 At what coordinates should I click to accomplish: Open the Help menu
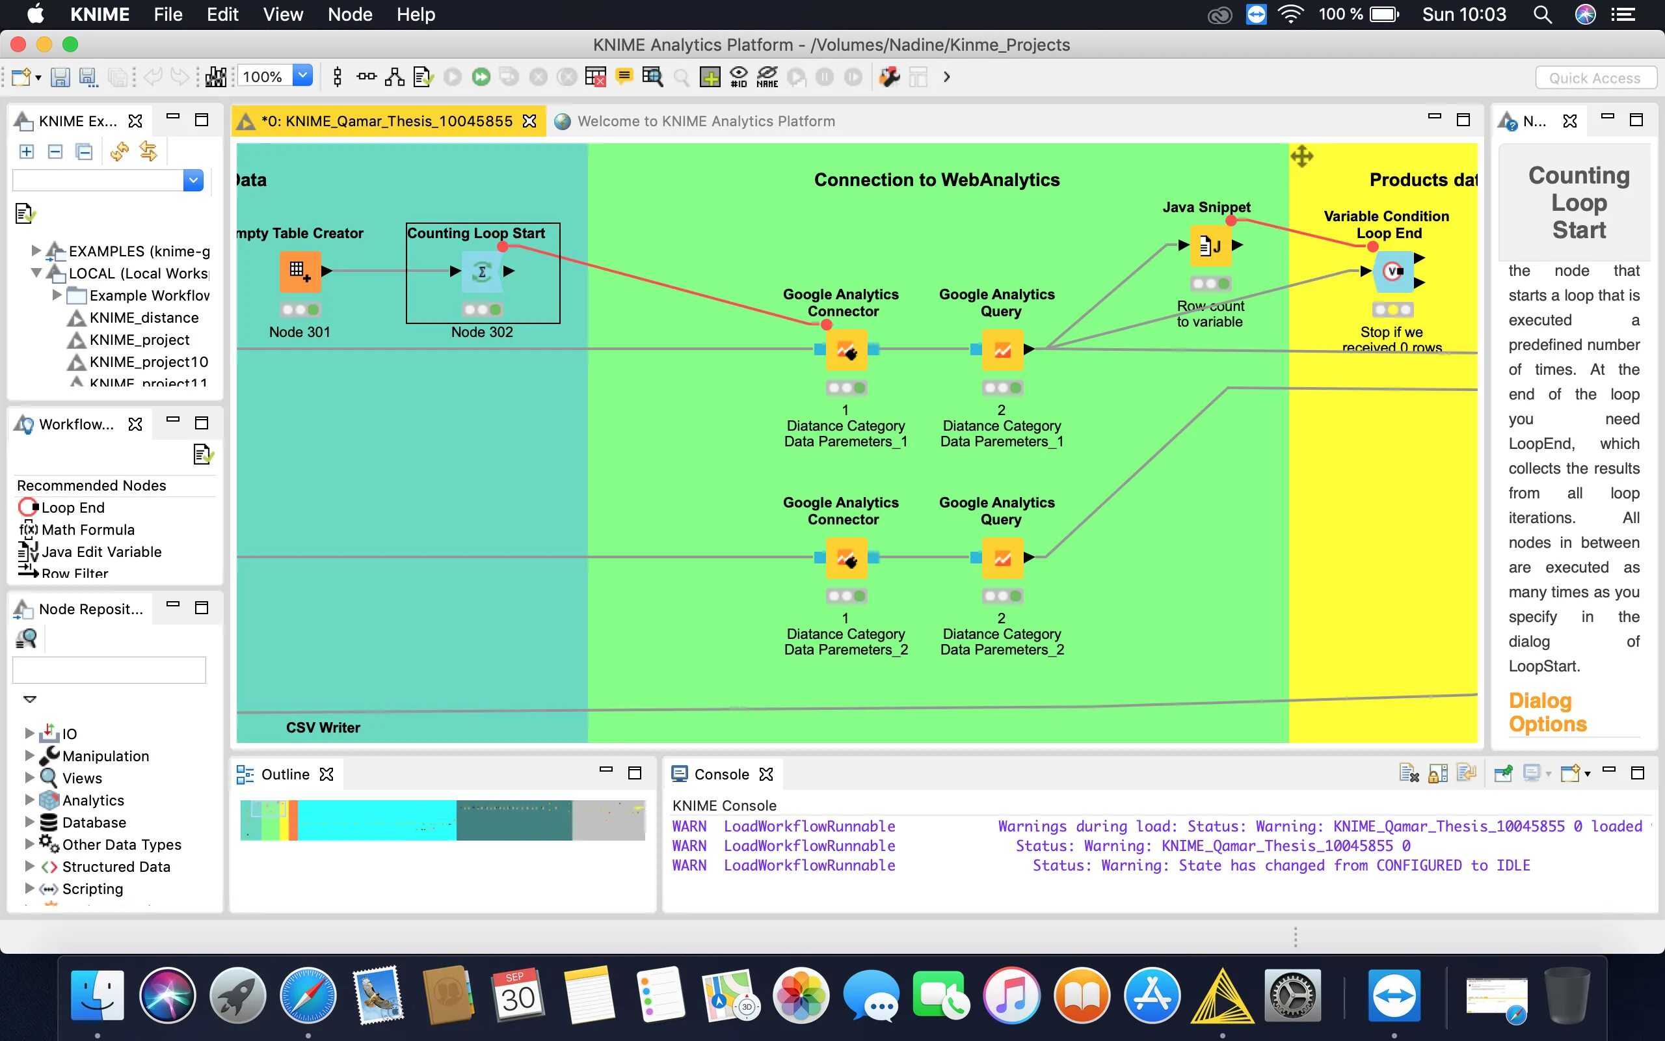(416, 14)
